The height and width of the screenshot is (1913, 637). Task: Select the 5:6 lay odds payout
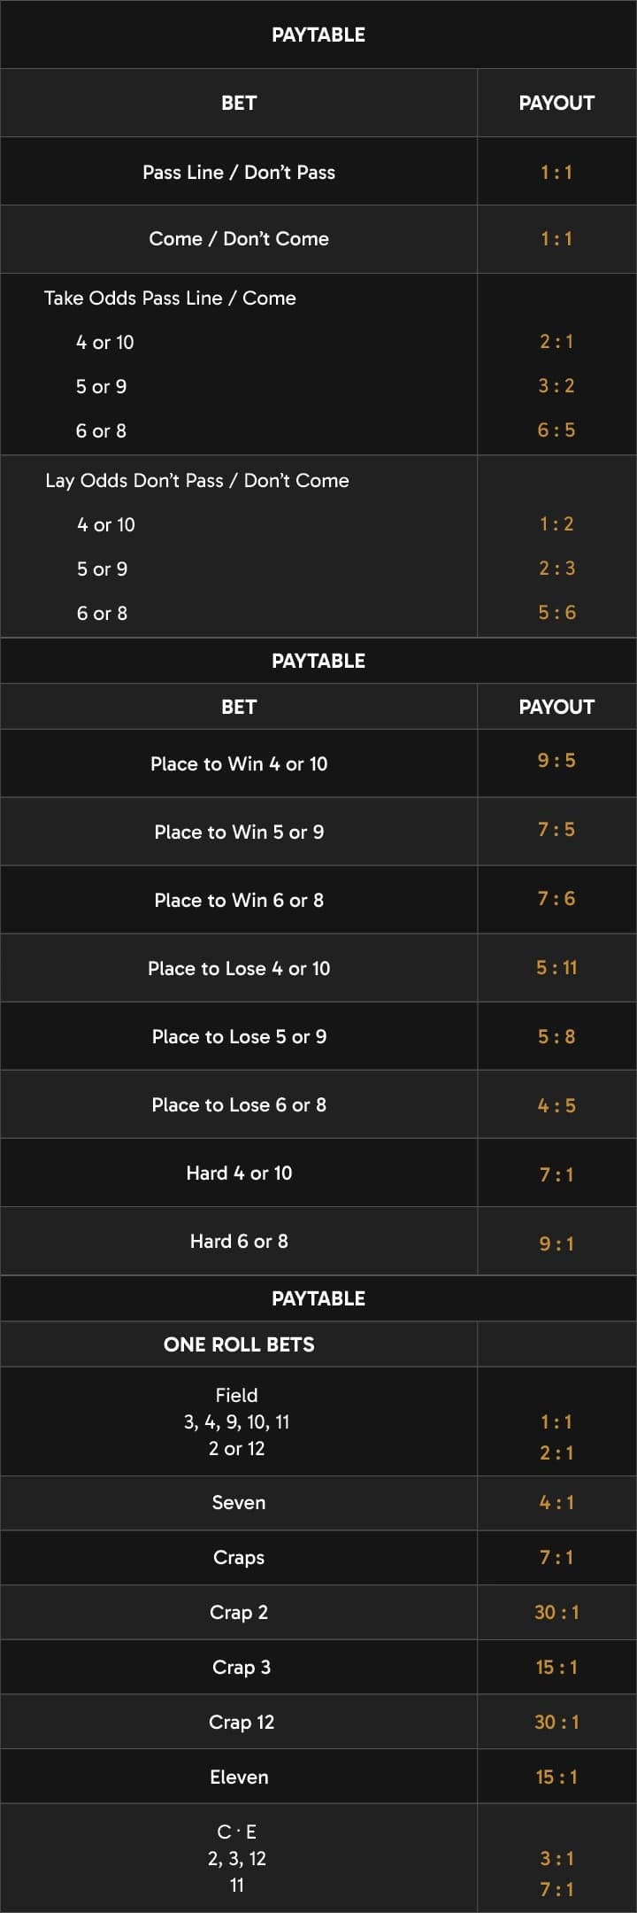point(556,612)
